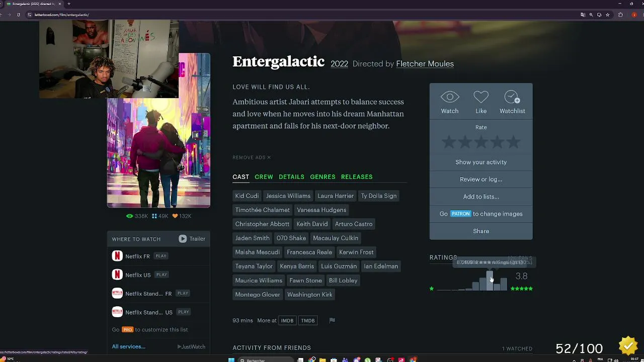The width and height of the screenshot is (644, 362).
Task: Open File Explorer from the taskbar
Action: (323, 360)
